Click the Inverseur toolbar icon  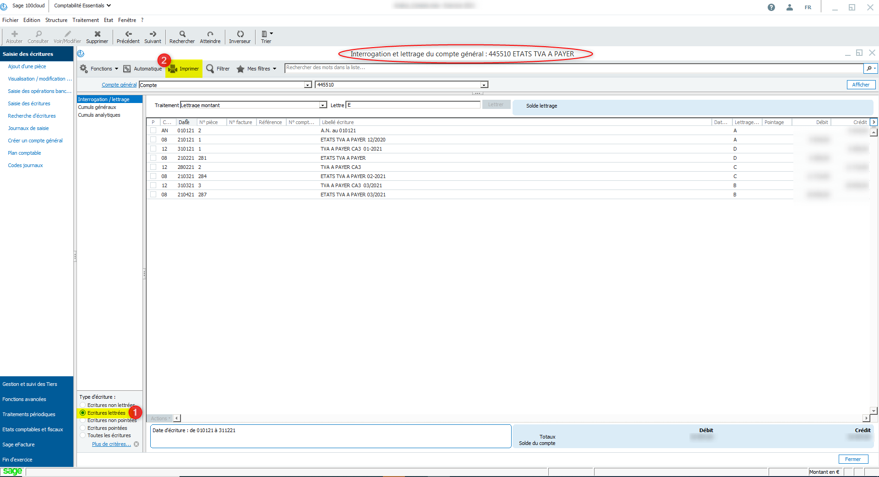(240, 34)
